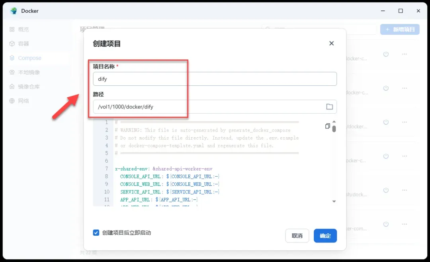
Task: Click the Compose layers icon in sidebar
Action: pos(12,58)
